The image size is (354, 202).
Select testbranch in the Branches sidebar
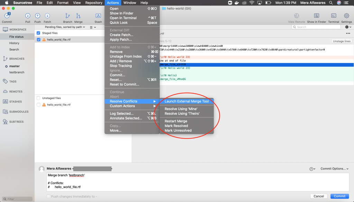point(17,72)
